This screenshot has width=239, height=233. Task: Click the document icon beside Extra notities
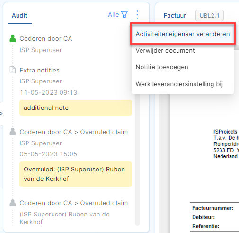(x=13, y=70)
